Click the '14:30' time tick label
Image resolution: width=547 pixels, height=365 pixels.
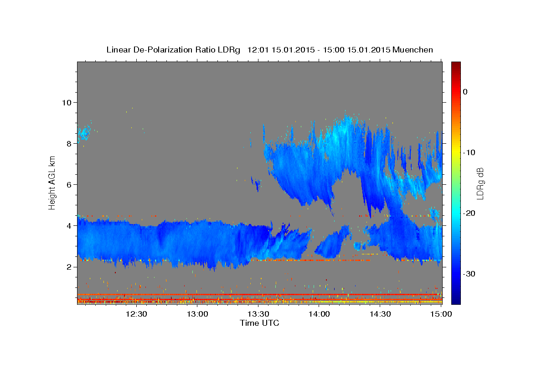click(380, 314)
